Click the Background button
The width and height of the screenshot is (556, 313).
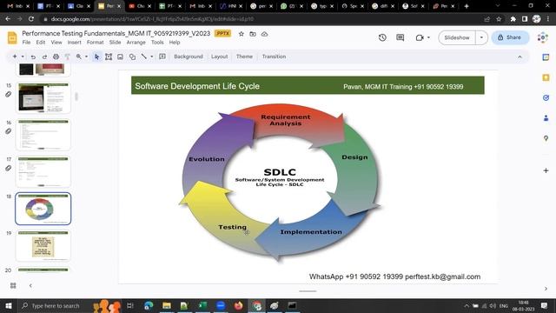coord(189,57)
